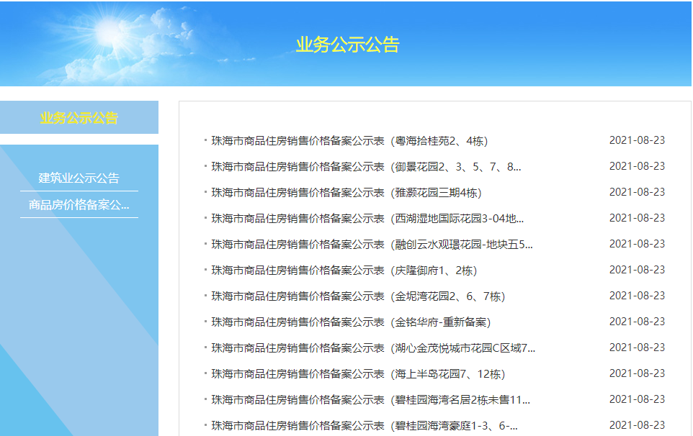Open notice for 御景花园2、3、5、7、8...
The width and height of the screenshot is (693, 436).
[x=366, y=167]
